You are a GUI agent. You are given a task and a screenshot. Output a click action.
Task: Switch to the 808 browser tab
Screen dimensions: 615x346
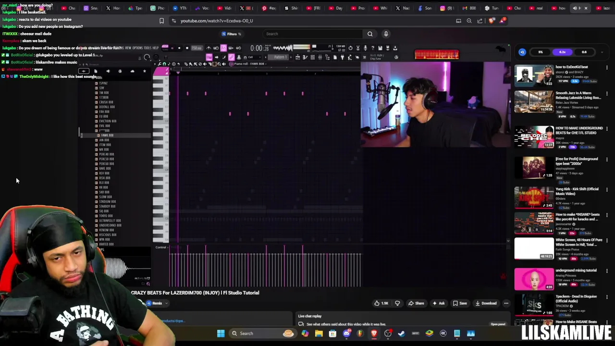point(469,8)
